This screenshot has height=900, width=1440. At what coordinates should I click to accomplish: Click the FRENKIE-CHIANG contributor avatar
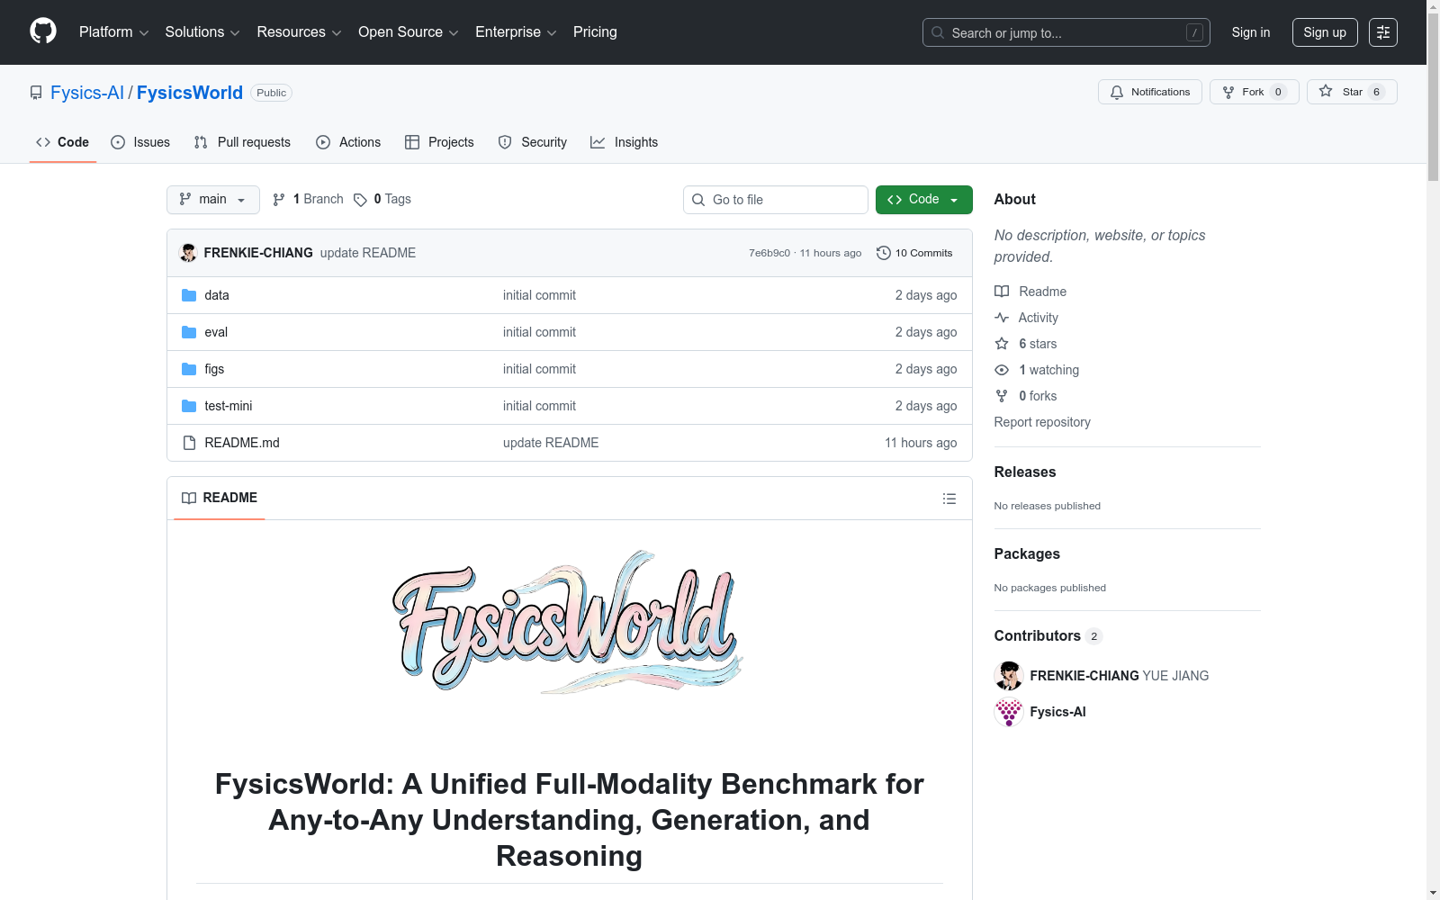(1009, 676)
